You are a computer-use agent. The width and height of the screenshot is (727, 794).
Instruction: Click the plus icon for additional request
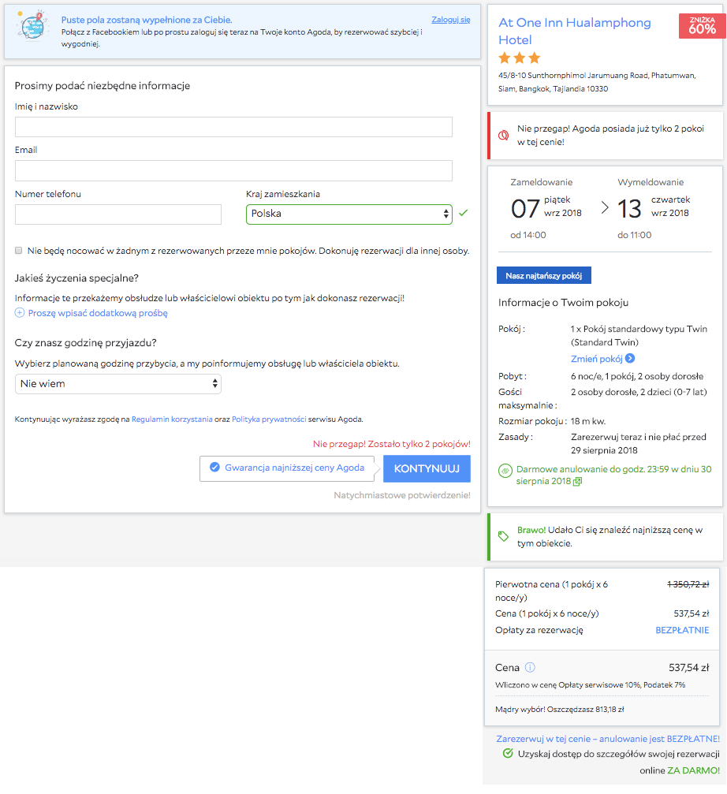(19, 313)
